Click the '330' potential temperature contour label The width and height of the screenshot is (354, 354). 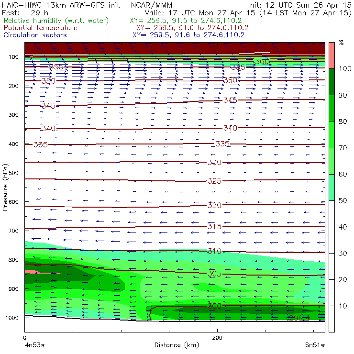214,163
